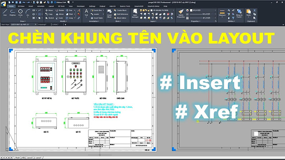Open the Home ribbon tab
The height and width of the screenshot is (160, 285).
point(11,6)
